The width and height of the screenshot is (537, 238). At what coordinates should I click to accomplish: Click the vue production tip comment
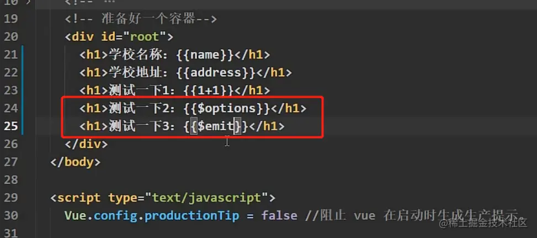[414, 215]
